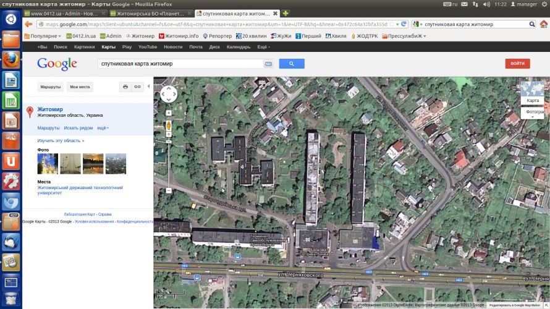Close the спутниковая карта tab
This screenshot has width=550, height=309.
tap(276, 14)
